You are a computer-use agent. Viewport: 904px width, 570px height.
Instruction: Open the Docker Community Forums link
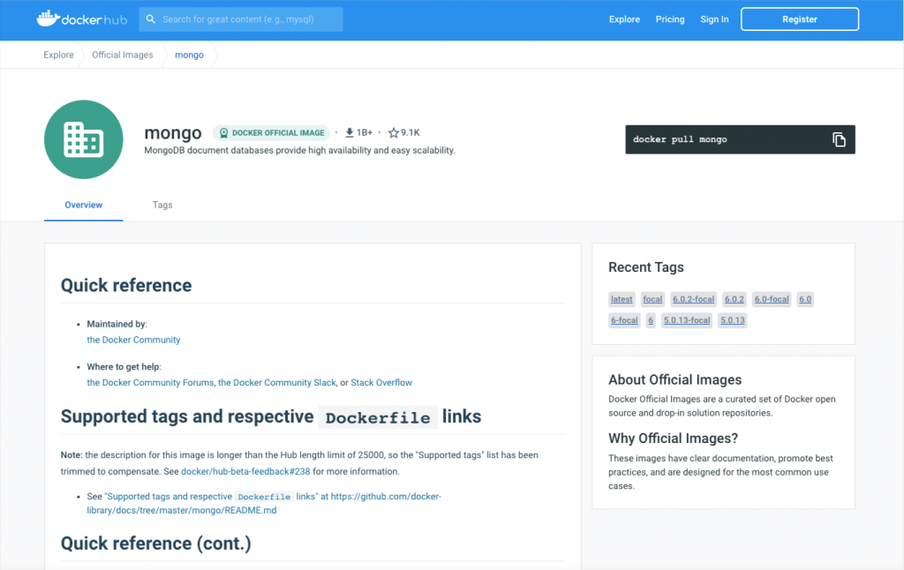(150, 383)
